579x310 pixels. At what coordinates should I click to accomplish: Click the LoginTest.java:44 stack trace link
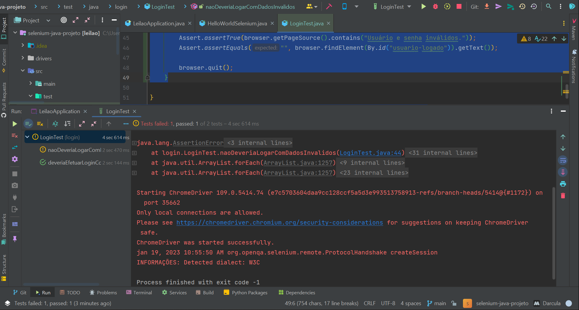tap(370, 153)
